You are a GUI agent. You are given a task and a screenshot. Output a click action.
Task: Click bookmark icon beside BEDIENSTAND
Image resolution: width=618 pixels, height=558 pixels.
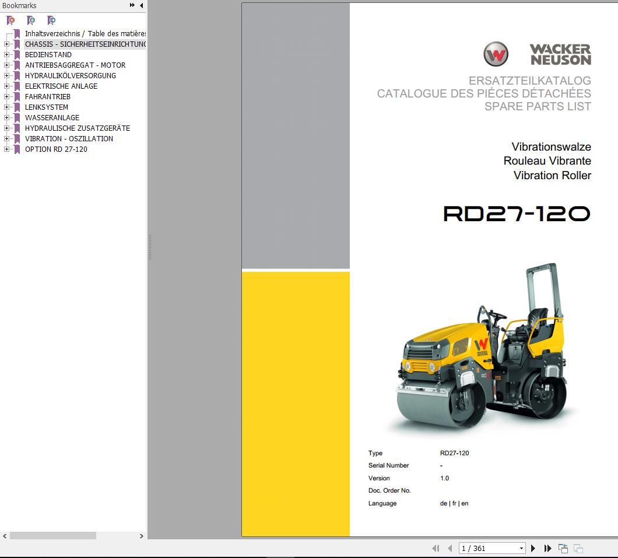tap(17, 54)
